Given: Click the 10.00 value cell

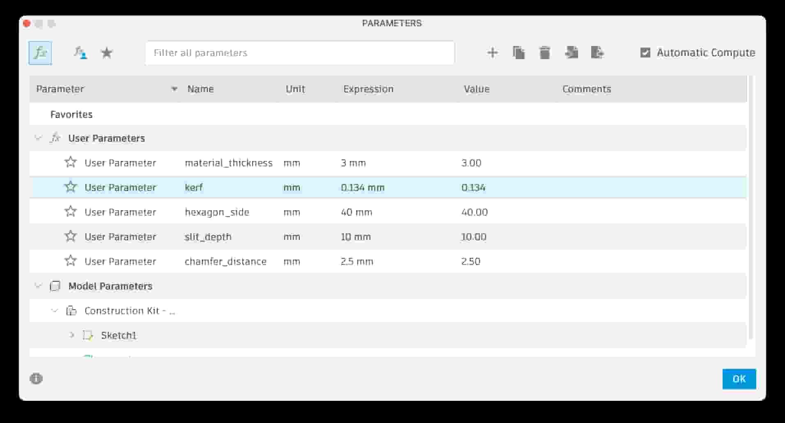Looking at the screenshot, I should [x=474, y=237].
